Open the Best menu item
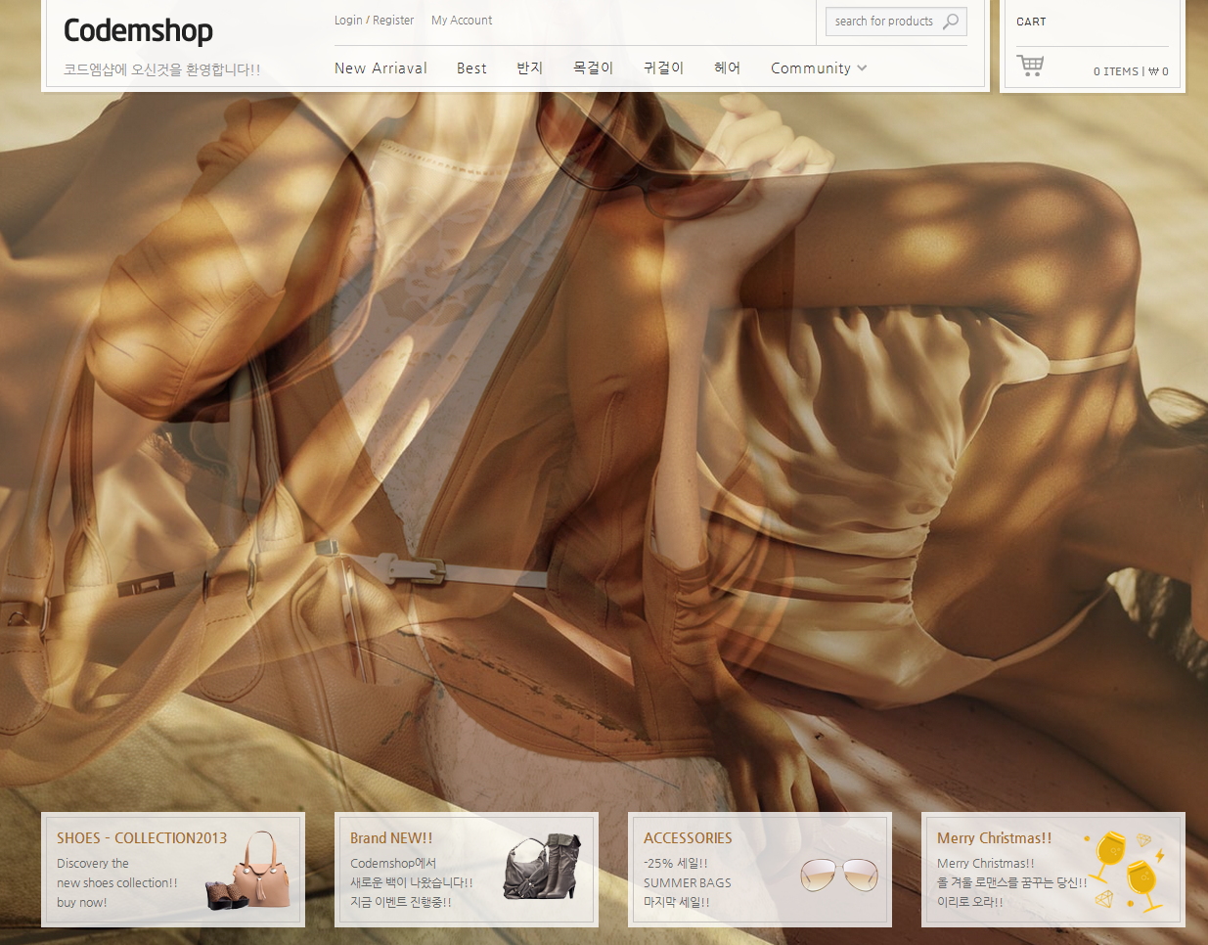 471,68
